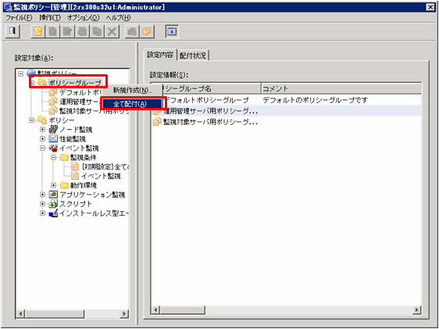
Task: Click the grayed-out distribute toolbar icon
Action: 132,31
